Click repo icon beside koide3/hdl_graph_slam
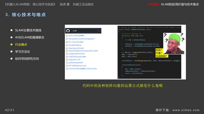This screenshot has height=114, width=204. click(67, 57)
